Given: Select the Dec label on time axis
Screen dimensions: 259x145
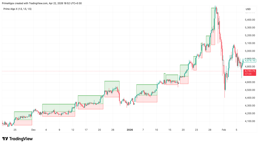Looking at the screenshot, I should click(x=33, y=130).
